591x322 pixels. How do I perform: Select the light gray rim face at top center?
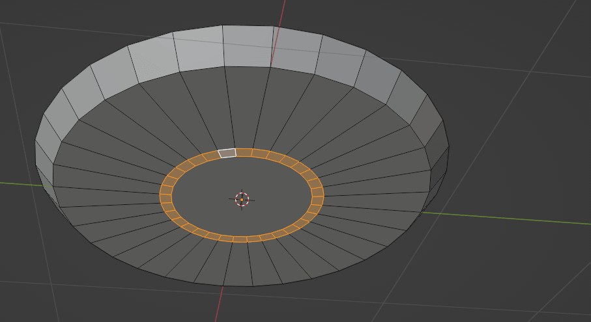coord(248,46)
